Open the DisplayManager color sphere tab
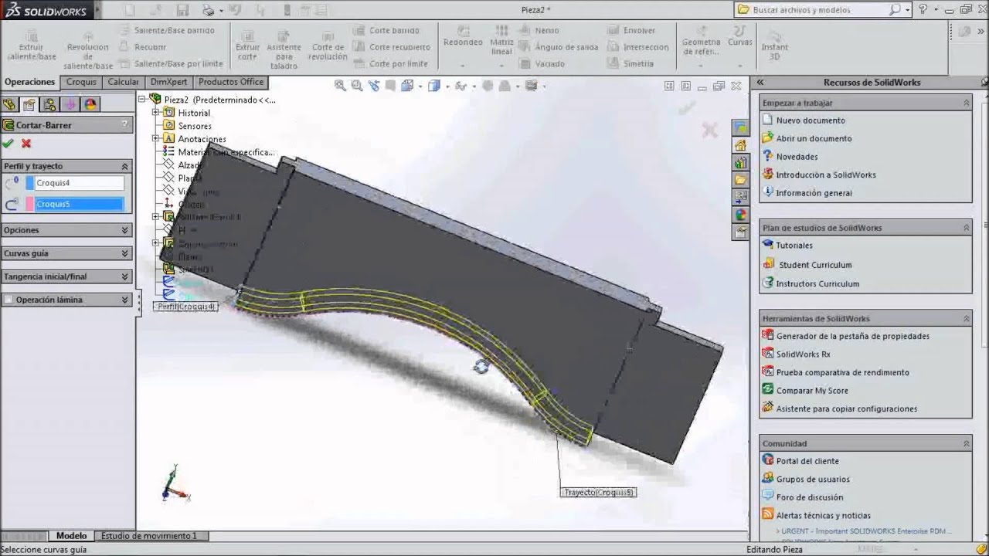This screenshot has height=556, width=989. (x=90, y=105)
